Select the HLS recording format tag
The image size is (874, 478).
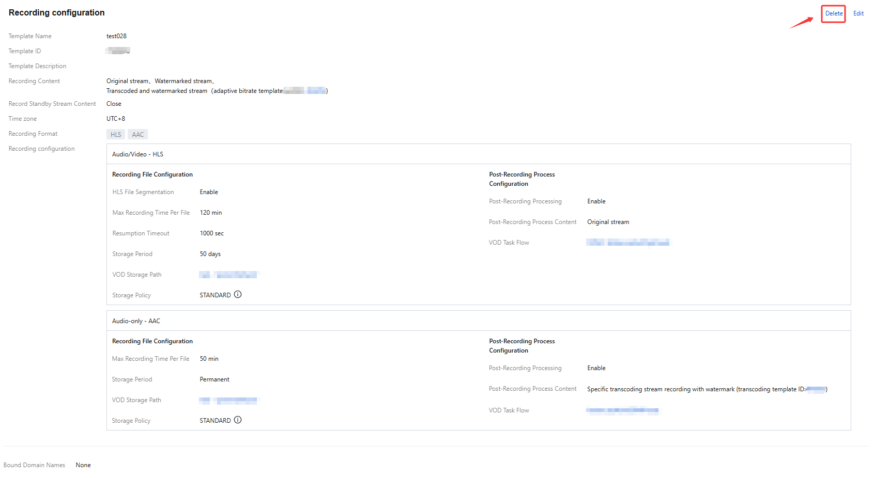116,135
